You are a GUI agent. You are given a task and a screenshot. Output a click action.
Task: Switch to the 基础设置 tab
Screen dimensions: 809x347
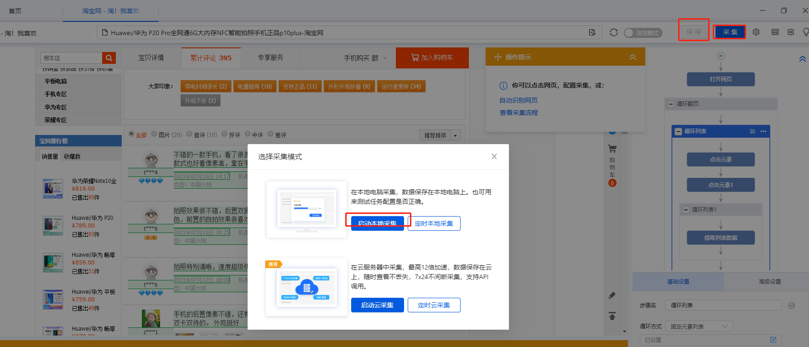[x=678, y=282]
